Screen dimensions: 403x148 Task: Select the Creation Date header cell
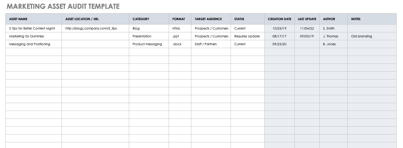(280, 19)
